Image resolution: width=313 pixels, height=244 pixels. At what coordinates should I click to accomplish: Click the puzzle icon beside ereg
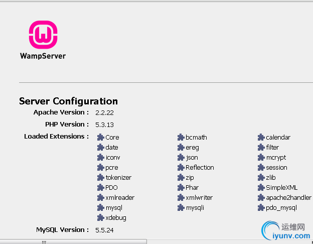coord(181,147)
